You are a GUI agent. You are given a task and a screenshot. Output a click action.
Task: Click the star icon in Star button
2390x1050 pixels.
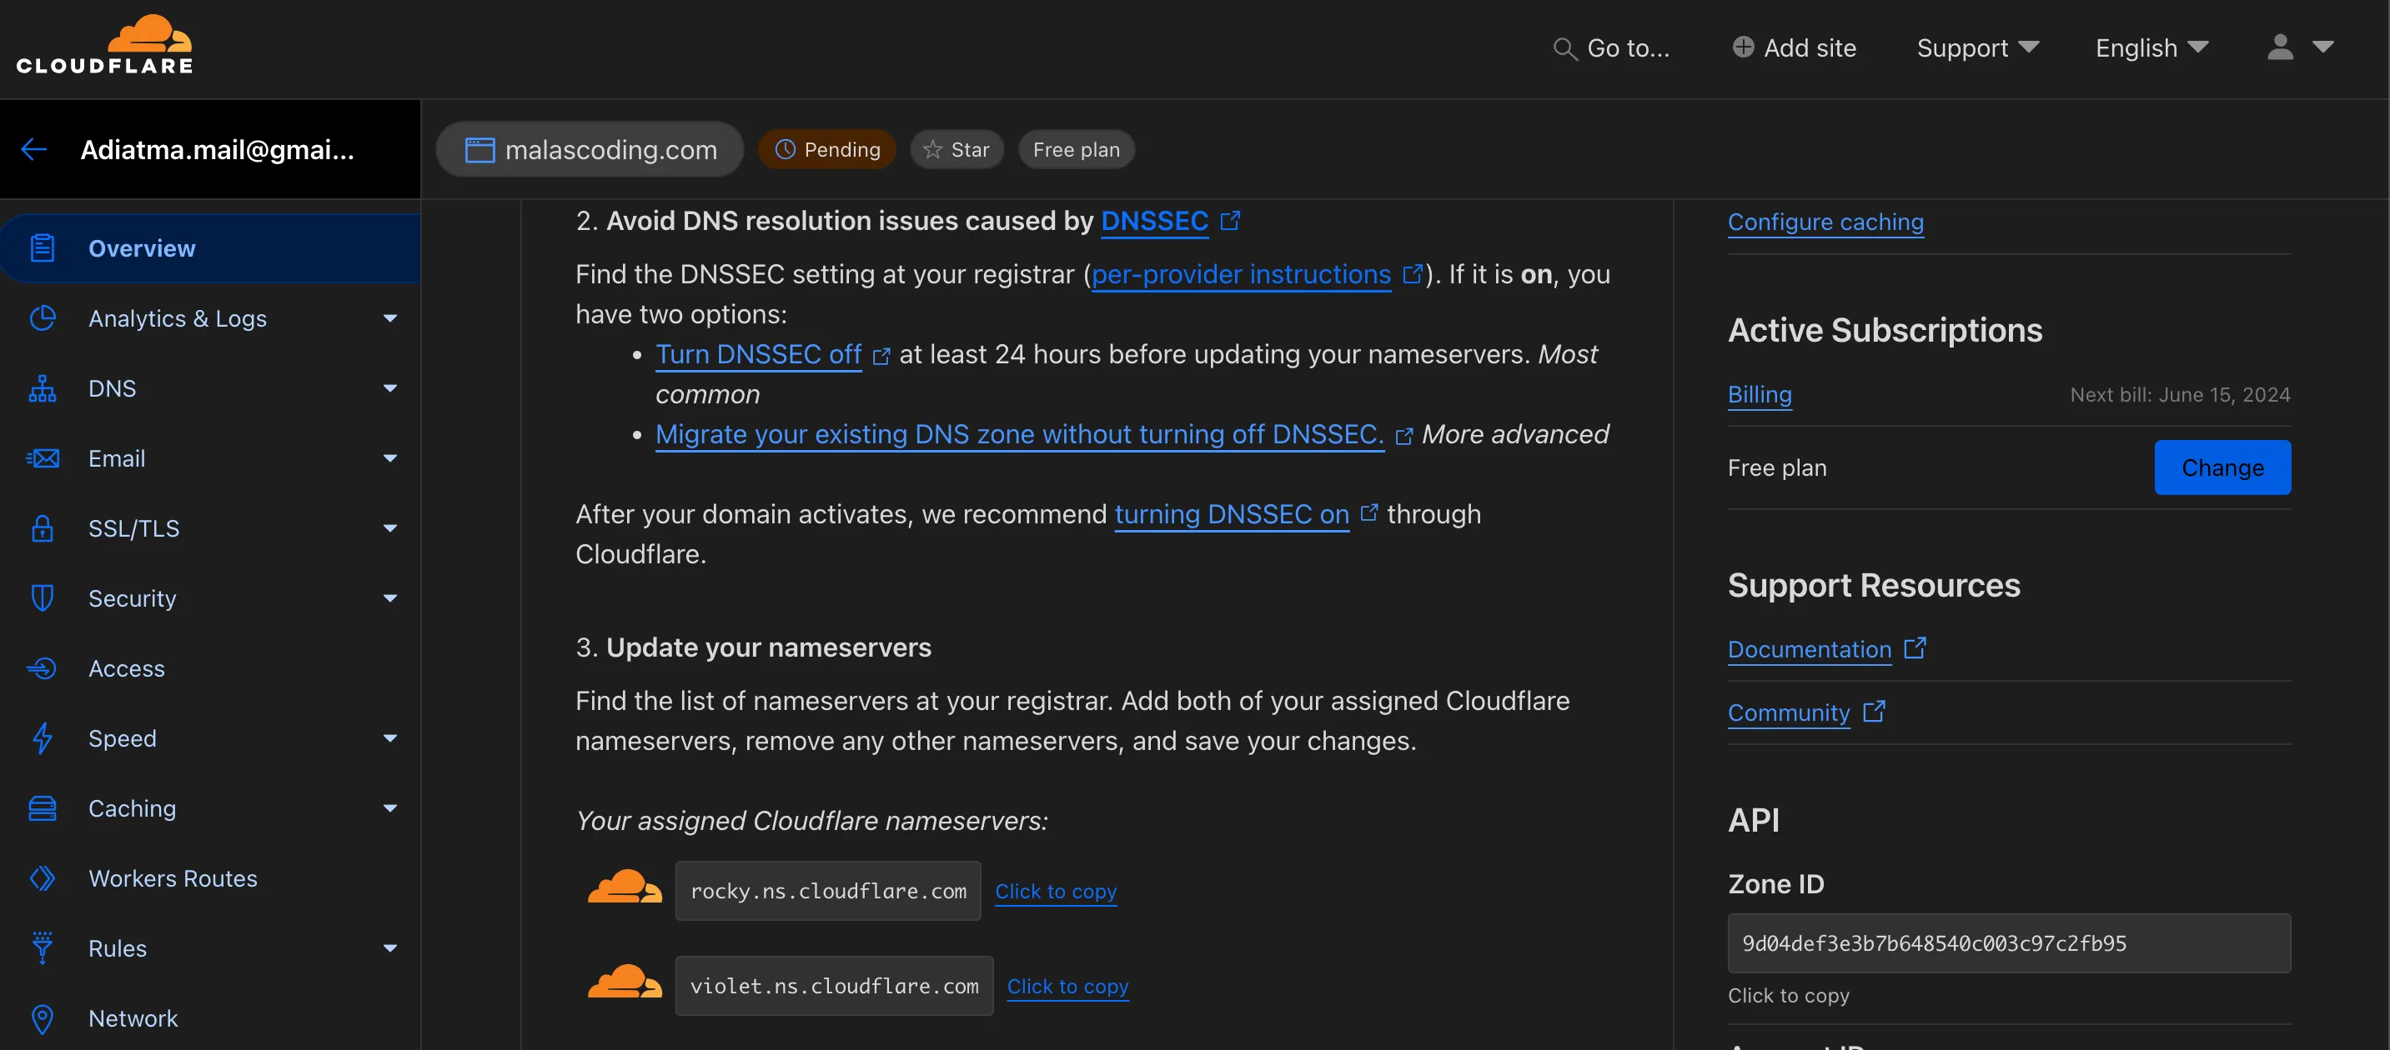tap(932, 149)
